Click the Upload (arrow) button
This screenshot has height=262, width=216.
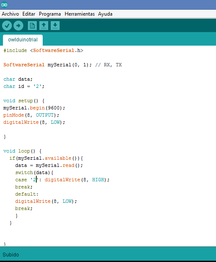(19, 25)
